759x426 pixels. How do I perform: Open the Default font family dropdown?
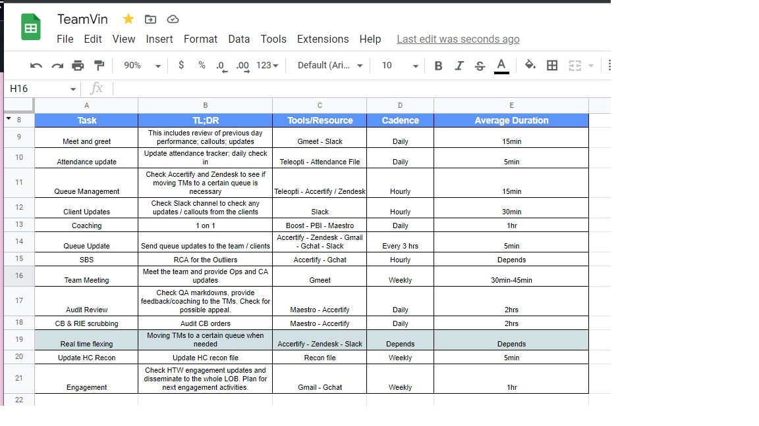pos(329,65)
